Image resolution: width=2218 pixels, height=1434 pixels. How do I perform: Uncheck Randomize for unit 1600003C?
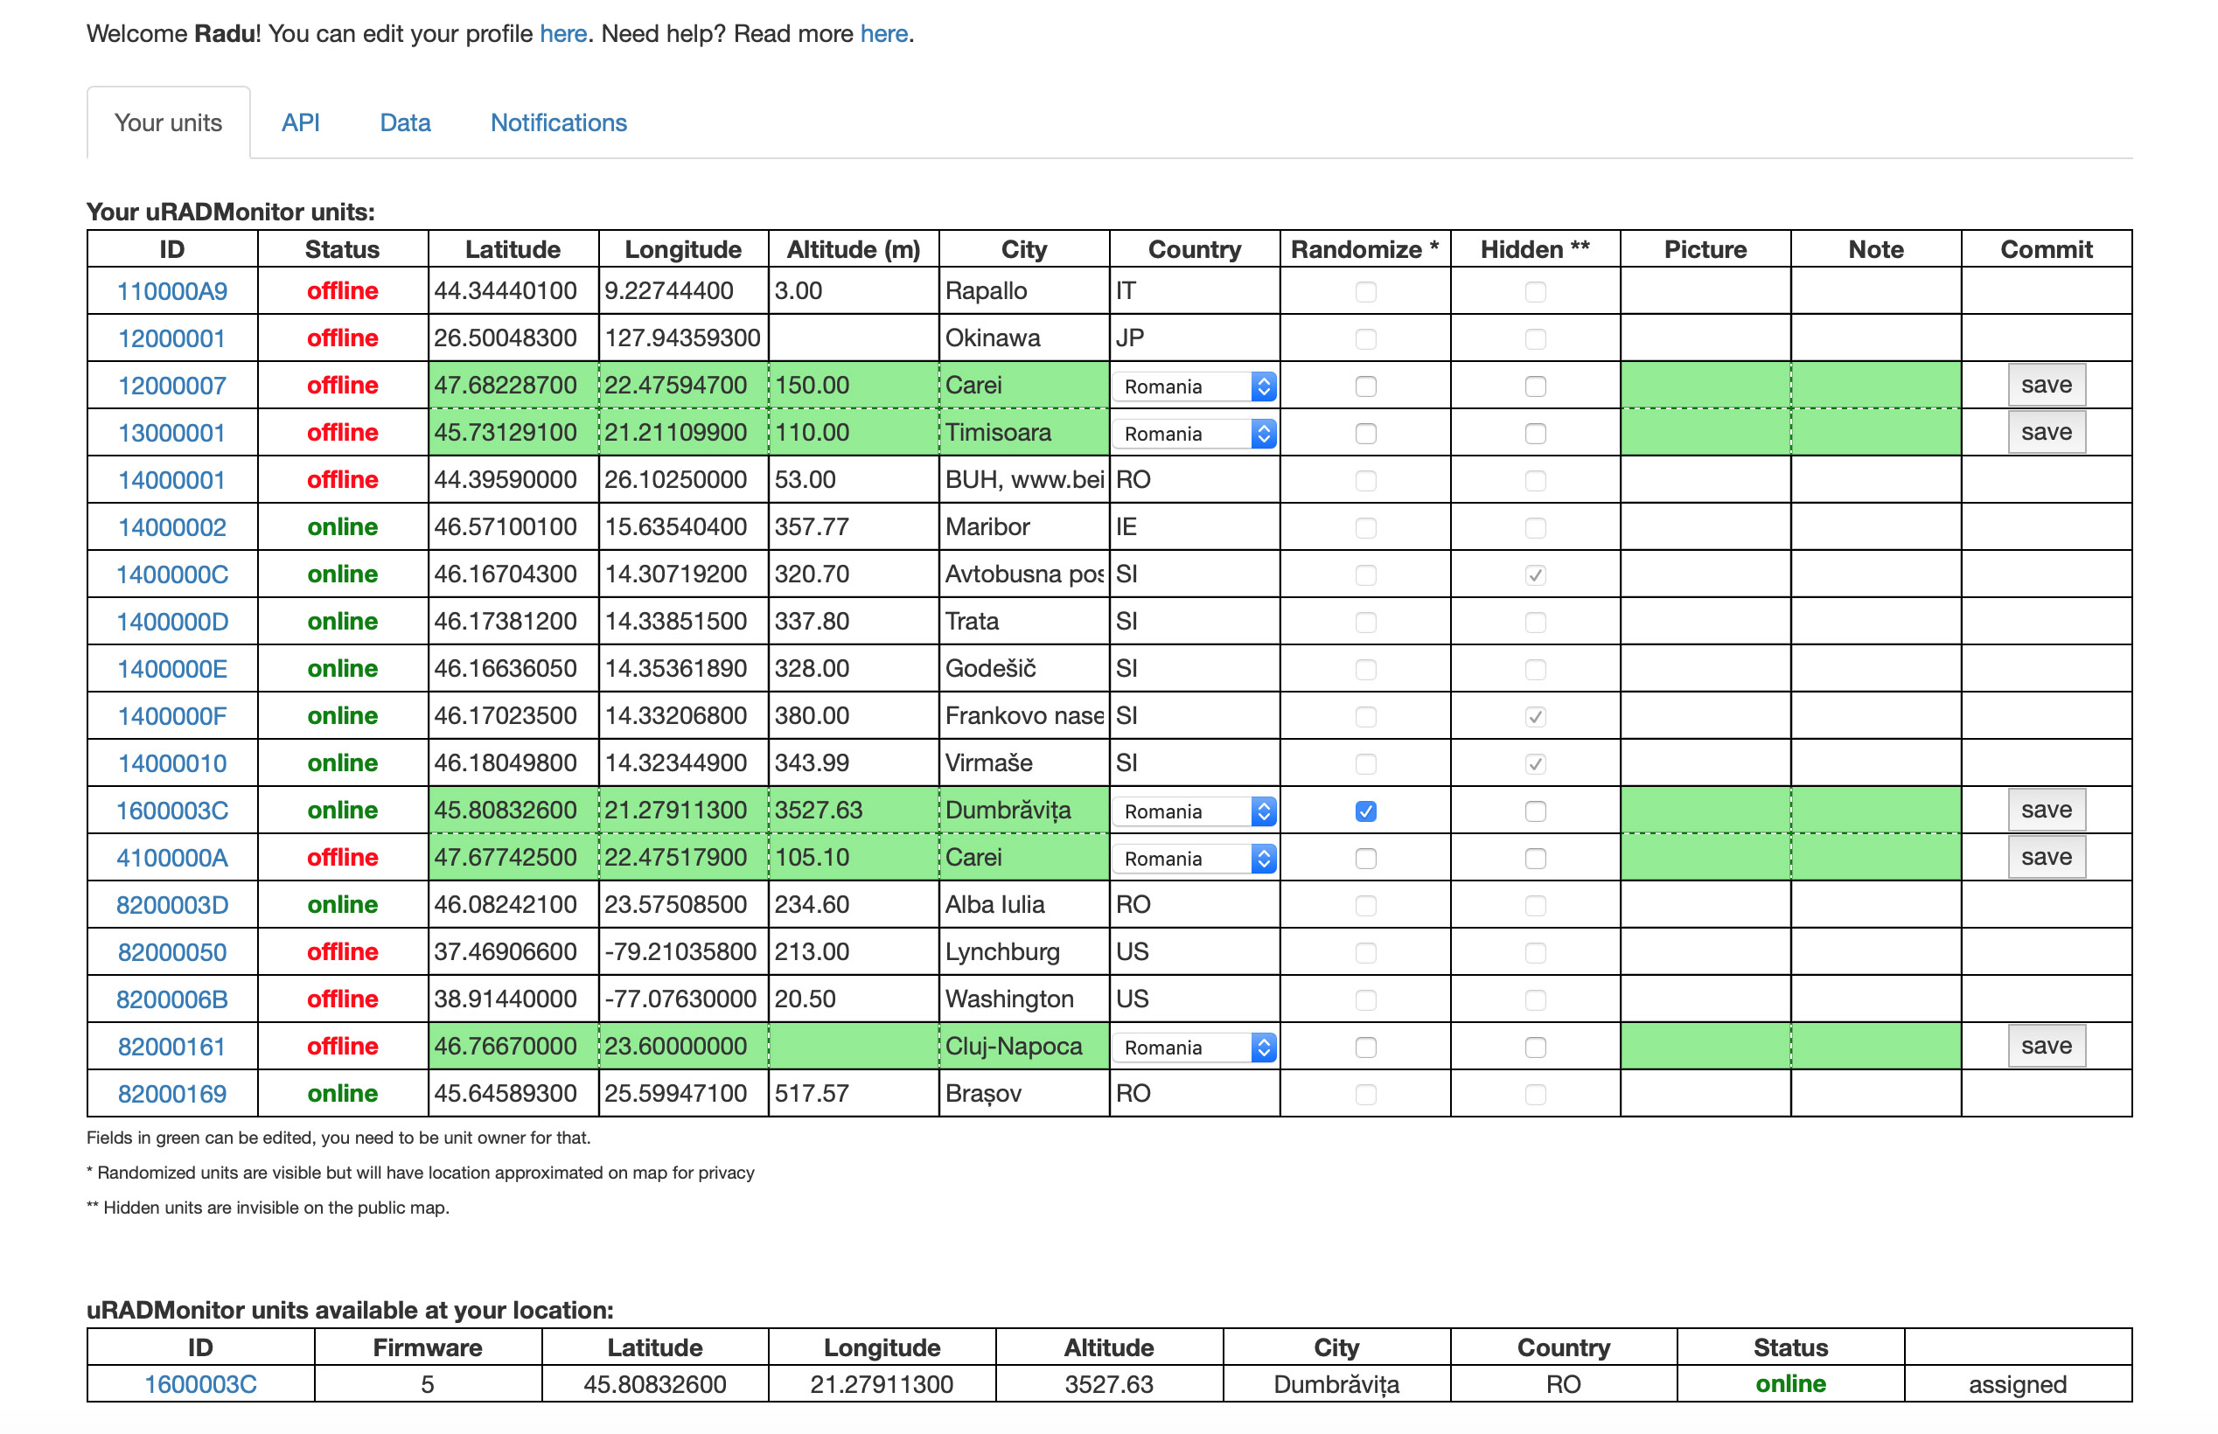(x=1365, y=812)
